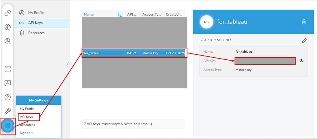Reveal the API key with eye icon
The width and height of the screenshot is (317, 139).
301,61
